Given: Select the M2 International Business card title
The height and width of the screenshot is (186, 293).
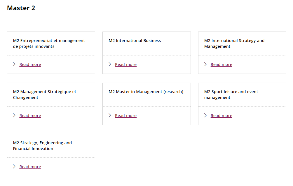Looking at the screenshot, I should 135,41.
